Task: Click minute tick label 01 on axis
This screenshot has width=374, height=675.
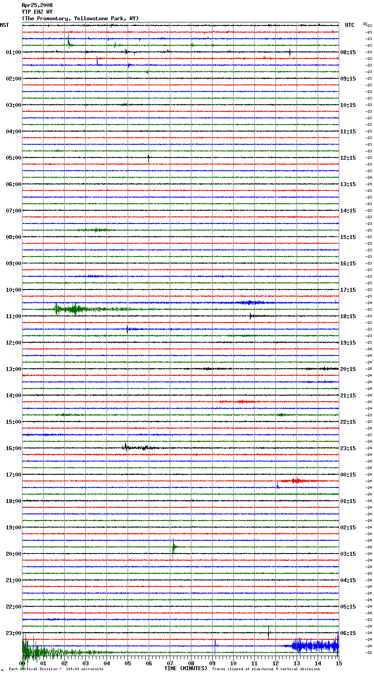Action: [43, 663]
